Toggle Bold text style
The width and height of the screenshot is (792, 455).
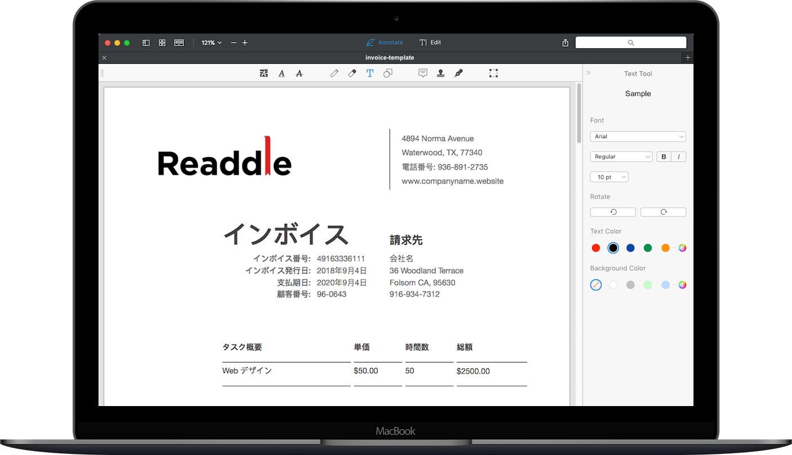coord(664,157)
